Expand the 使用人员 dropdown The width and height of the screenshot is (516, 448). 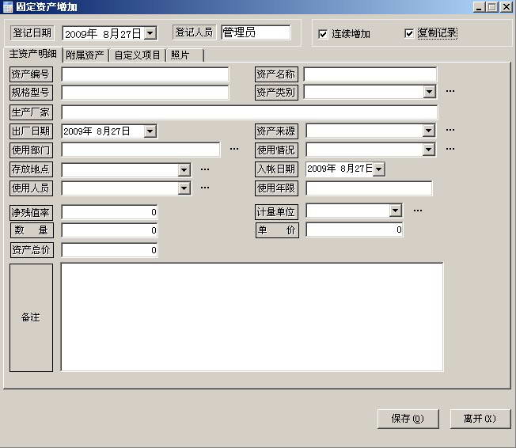click(184, 188)
